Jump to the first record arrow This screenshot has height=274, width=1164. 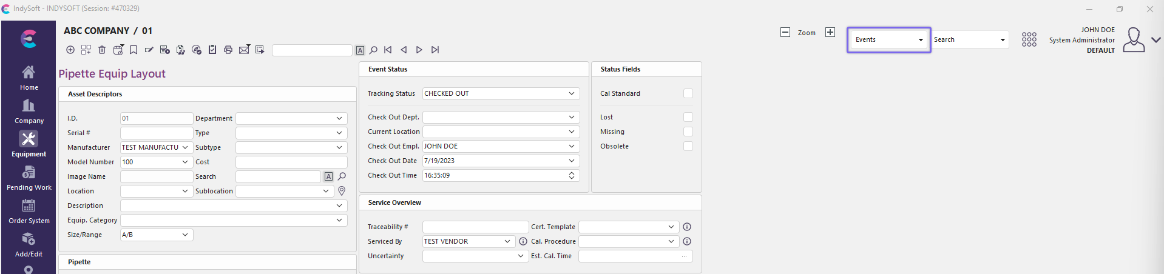[x=388, y=50]
